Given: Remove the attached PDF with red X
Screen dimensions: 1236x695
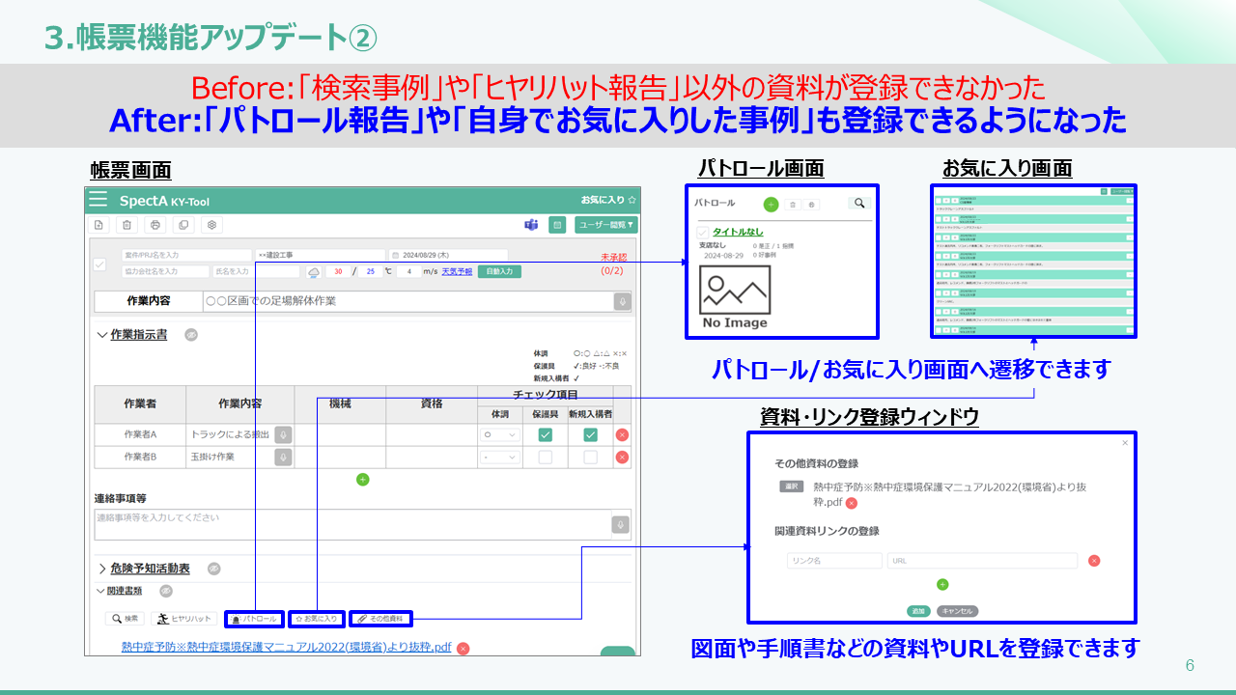Looking at the screenshot, I should point(463,649).
